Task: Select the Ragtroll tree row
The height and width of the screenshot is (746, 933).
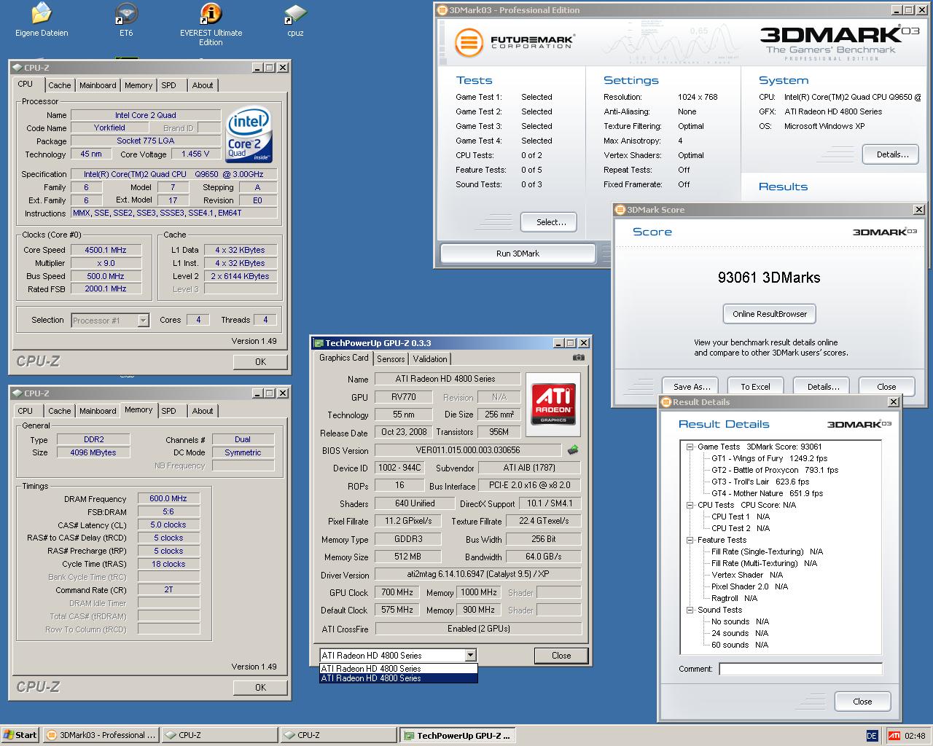Action: [x=735, y=598]
